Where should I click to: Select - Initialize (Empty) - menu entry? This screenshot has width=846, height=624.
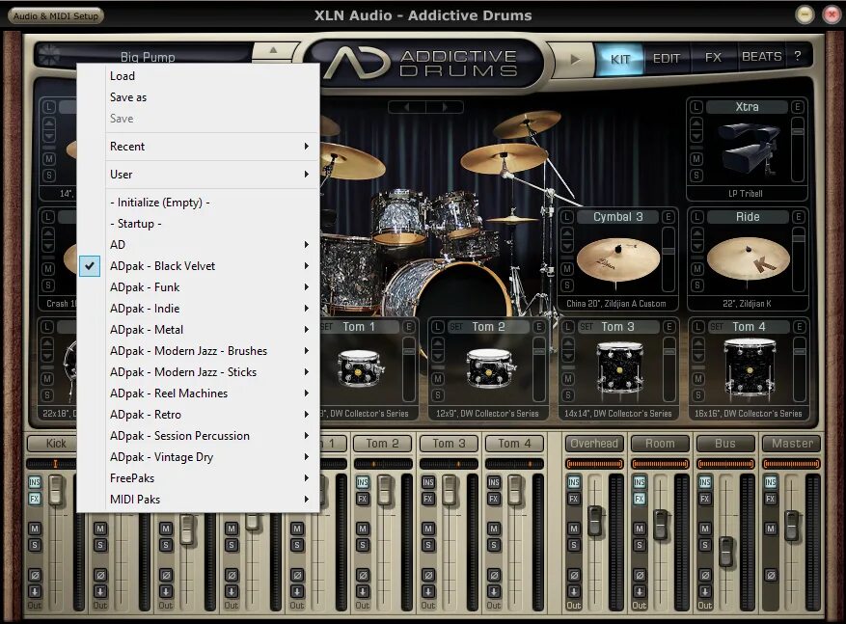click(x=210, y=203)
